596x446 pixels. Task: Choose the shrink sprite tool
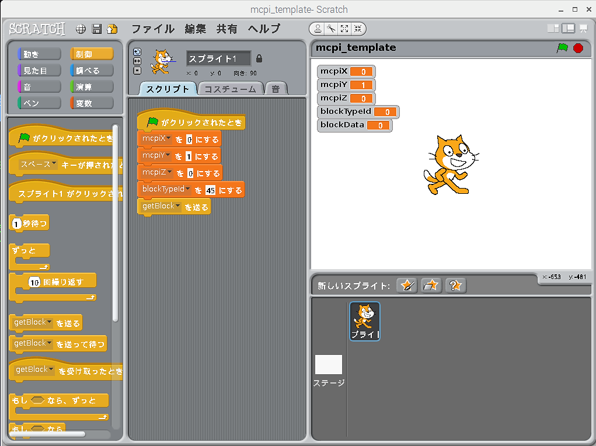tap(358, 29)
